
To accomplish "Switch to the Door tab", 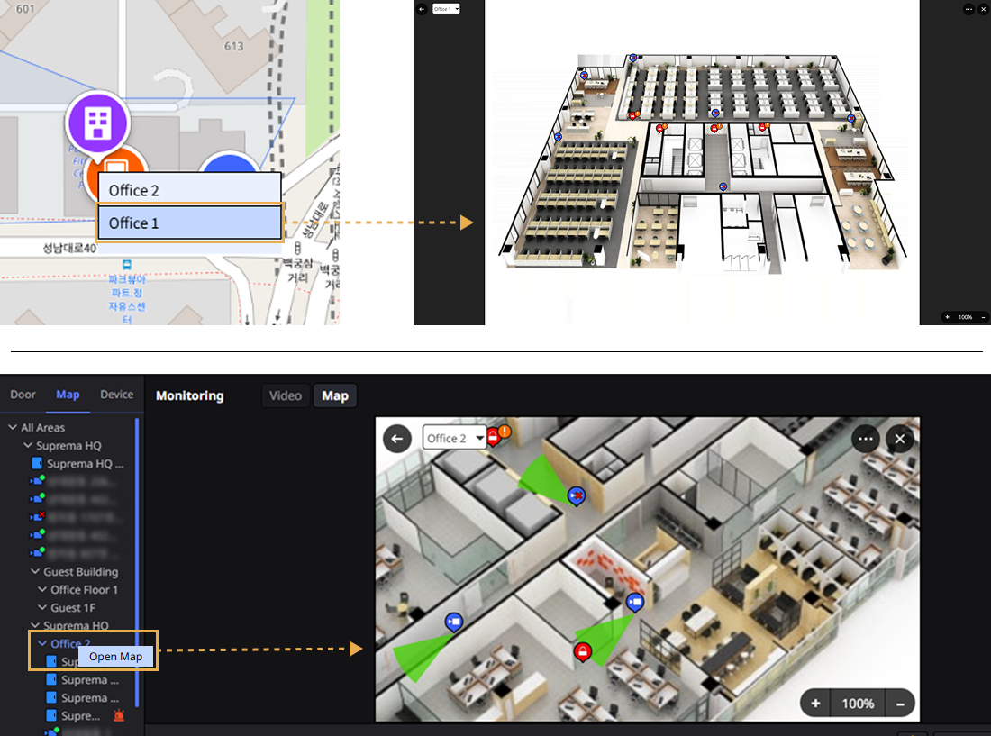I will 23,395.
